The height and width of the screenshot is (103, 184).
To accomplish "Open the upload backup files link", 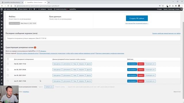I will point(28,54).
